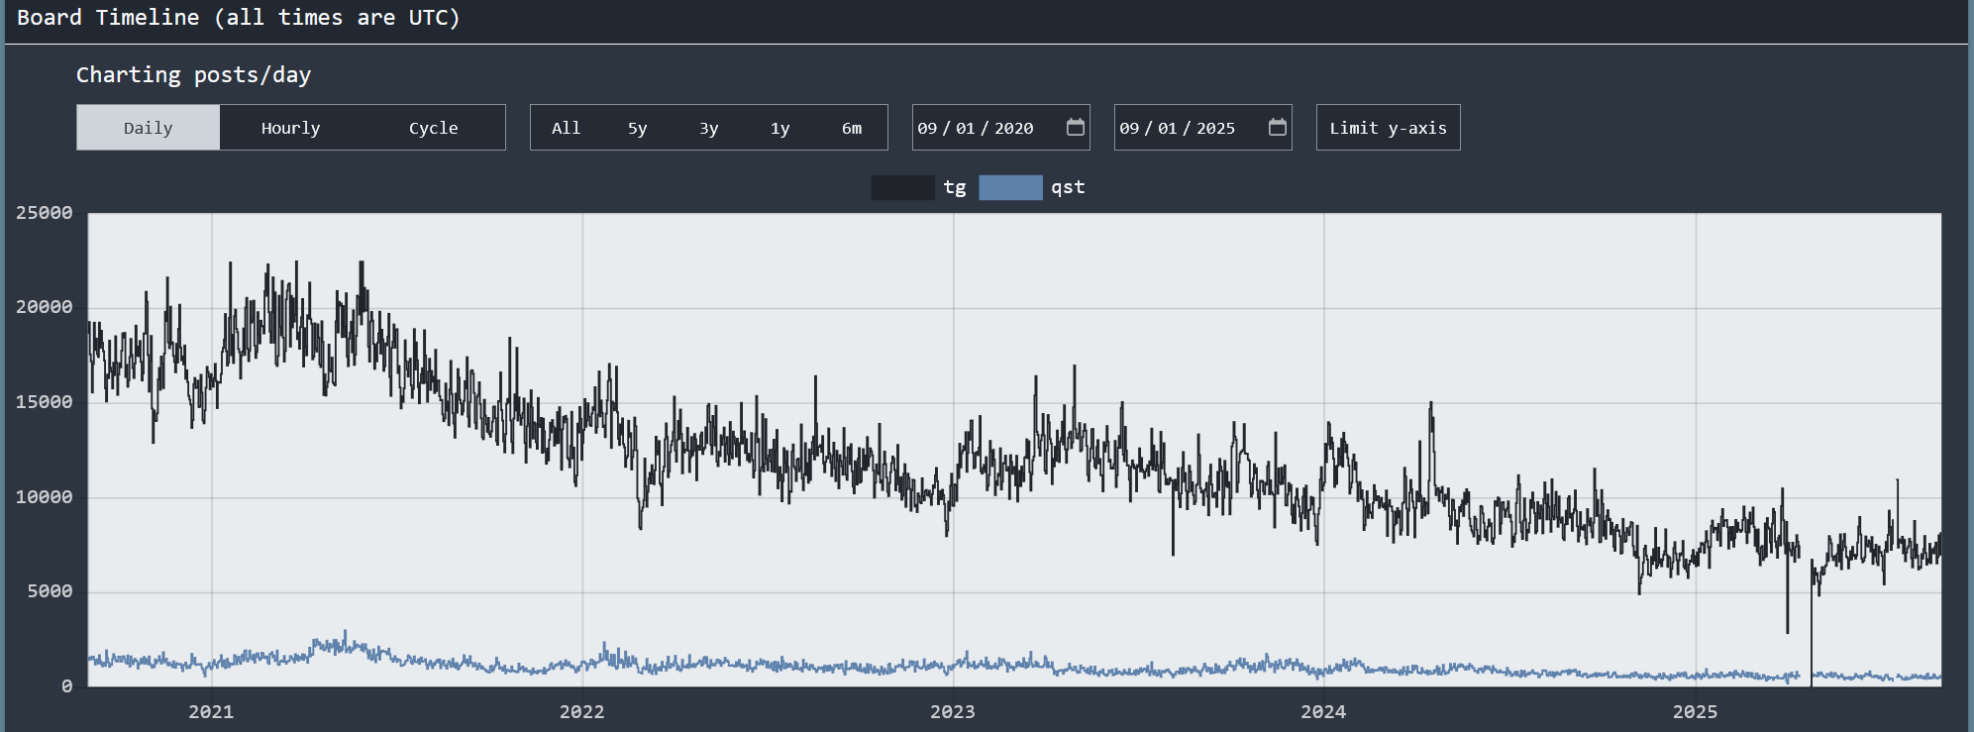This screenshot has height=732, width=1974.
Task: Switch to Hourly charting mode
Action: click(x=290, y=128)
